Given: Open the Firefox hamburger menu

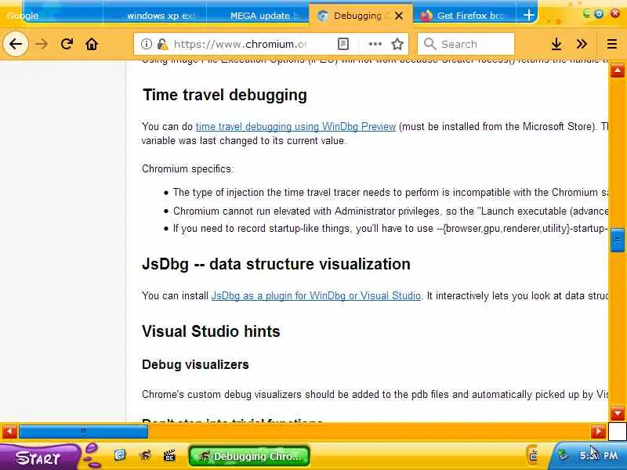Looking at the screenshot, I should (x=612, y=44).
